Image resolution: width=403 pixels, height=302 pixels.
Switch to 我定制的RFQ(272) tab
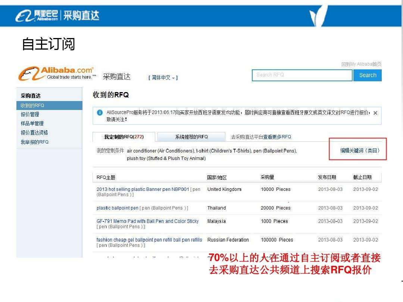coord(124,137)
